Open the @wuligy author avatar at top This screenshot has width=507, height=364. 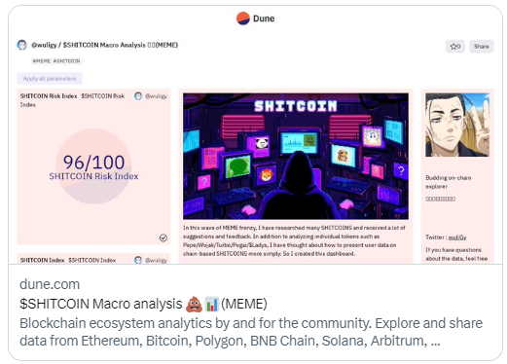click(22, 45)
